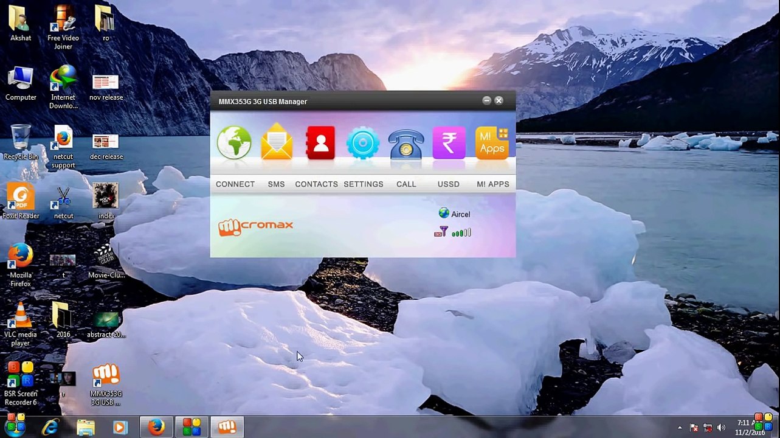780x438 pixels.
Task: Switch to Firefox in the taskbar
Action: click(156, 427)
